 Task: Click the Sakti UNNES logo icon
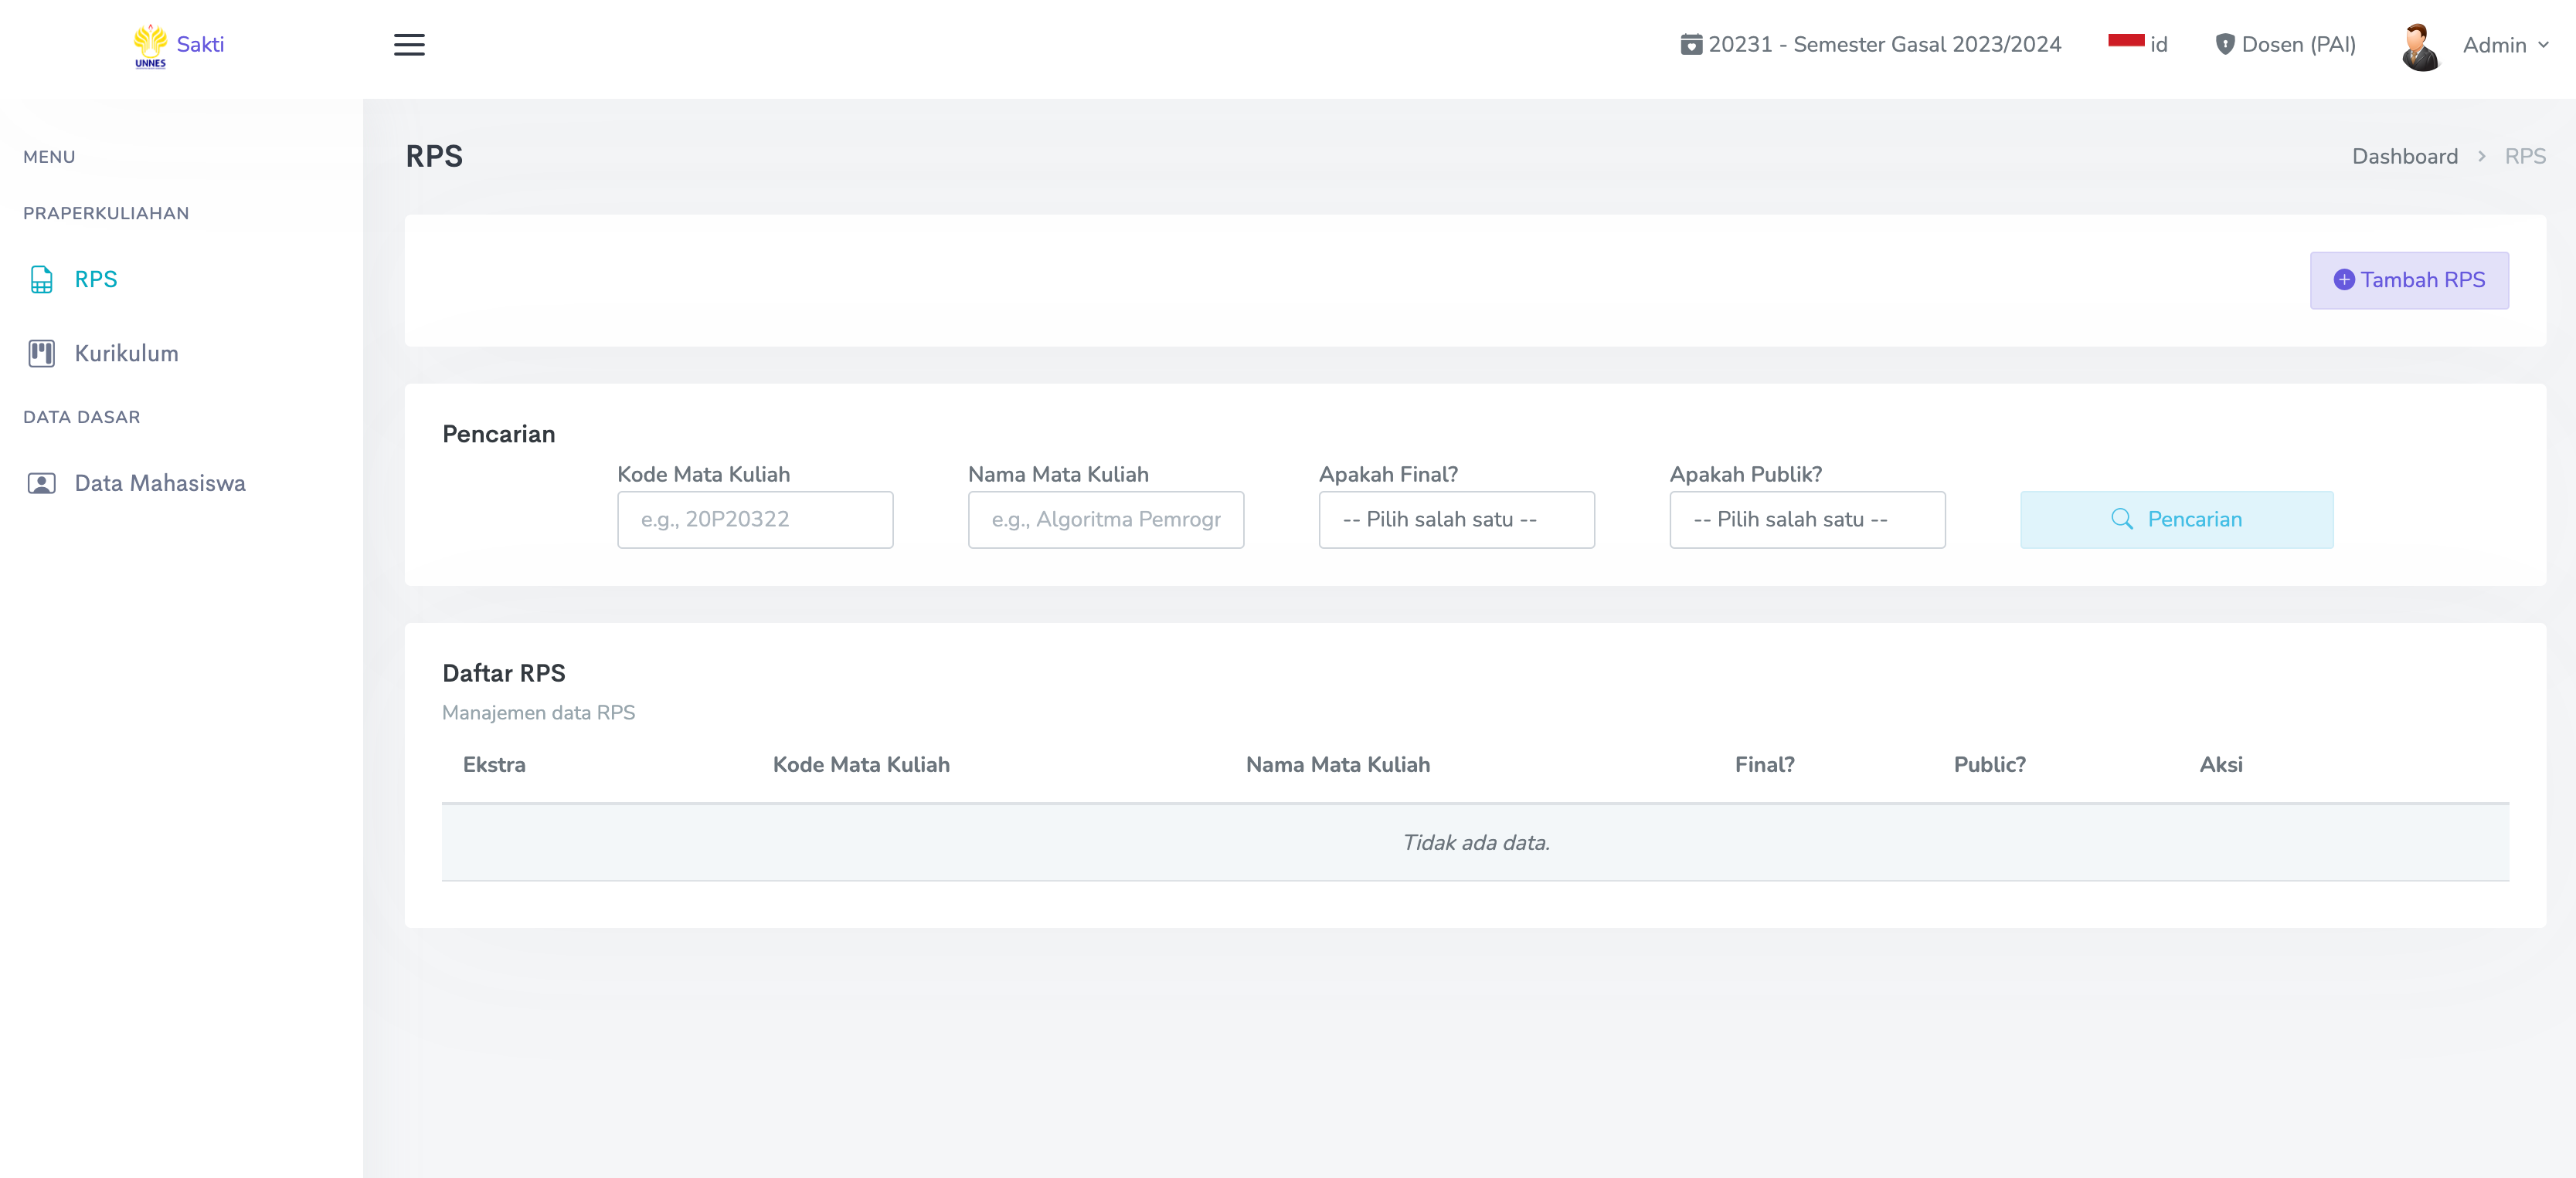[x=150, y=46]
